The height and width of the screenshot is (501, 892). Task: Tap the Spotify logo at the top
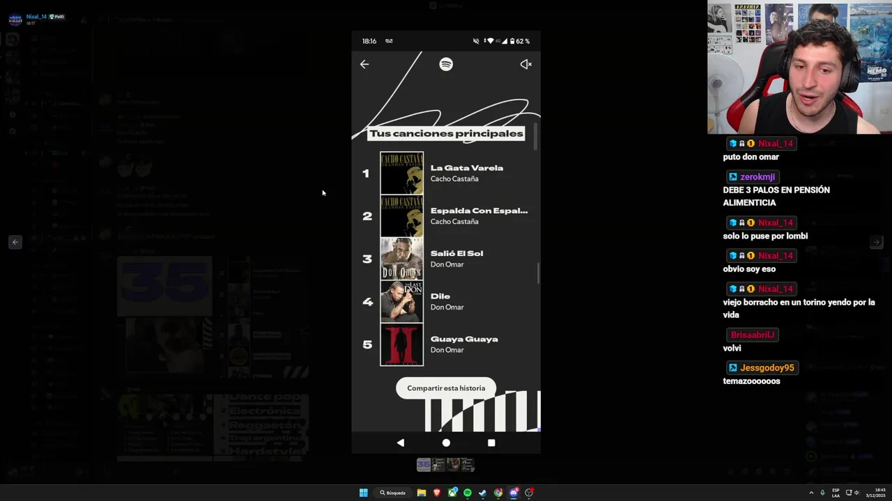446,64
